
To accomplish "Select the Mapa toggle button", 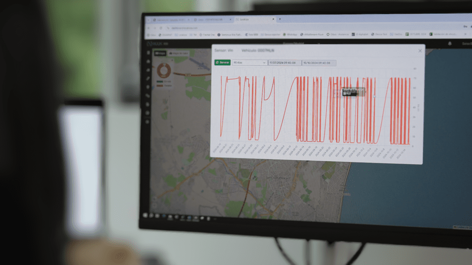I will click(x=160, y=53).
